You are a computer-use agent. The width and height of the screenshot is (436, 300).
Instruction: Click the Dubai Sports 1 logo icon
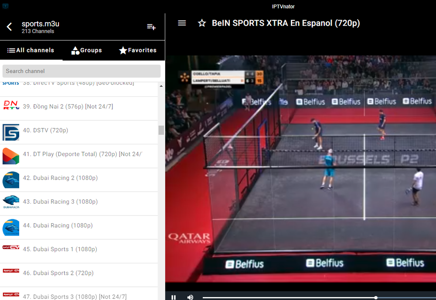[11, 247]
